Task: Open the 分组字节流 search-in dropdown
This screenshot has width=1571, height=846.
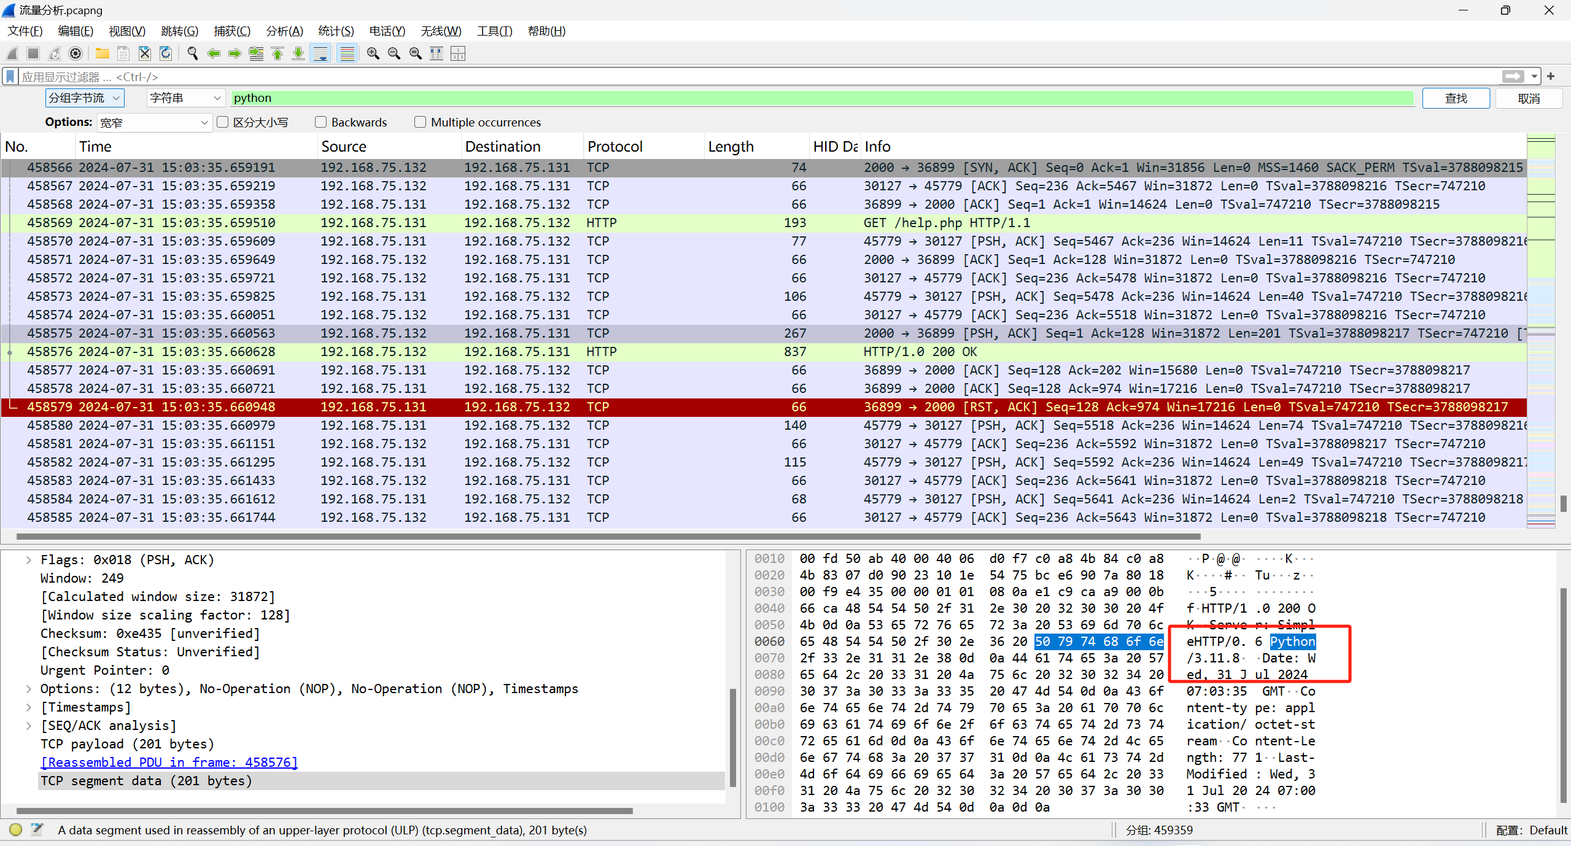Action: [x=85, y=98]
